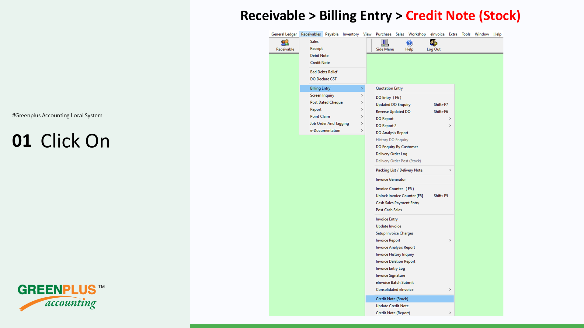The image size is (584, 328).
Task: Click the Log Out toolbar icon
Action: tap(433, 45)
